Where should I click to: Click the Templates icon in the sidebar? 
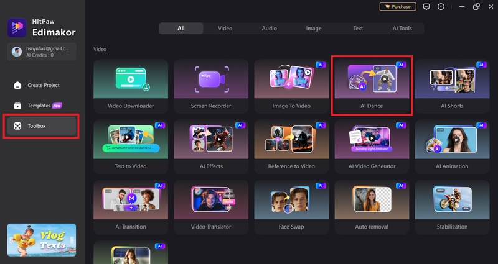click(17, 106)
